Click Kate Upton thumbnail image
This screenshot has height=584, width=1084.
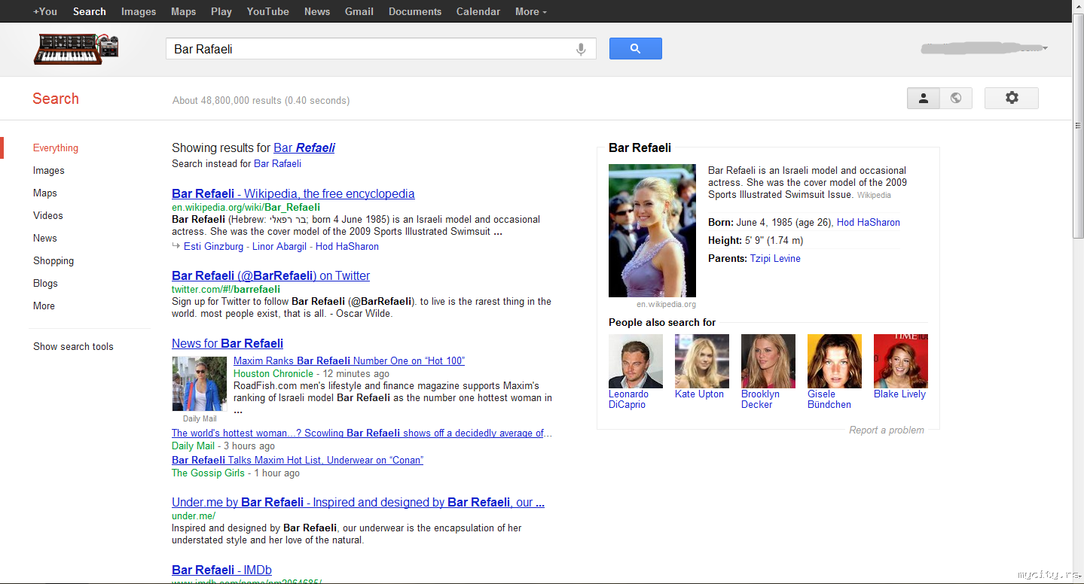click(x=701, y=361)
